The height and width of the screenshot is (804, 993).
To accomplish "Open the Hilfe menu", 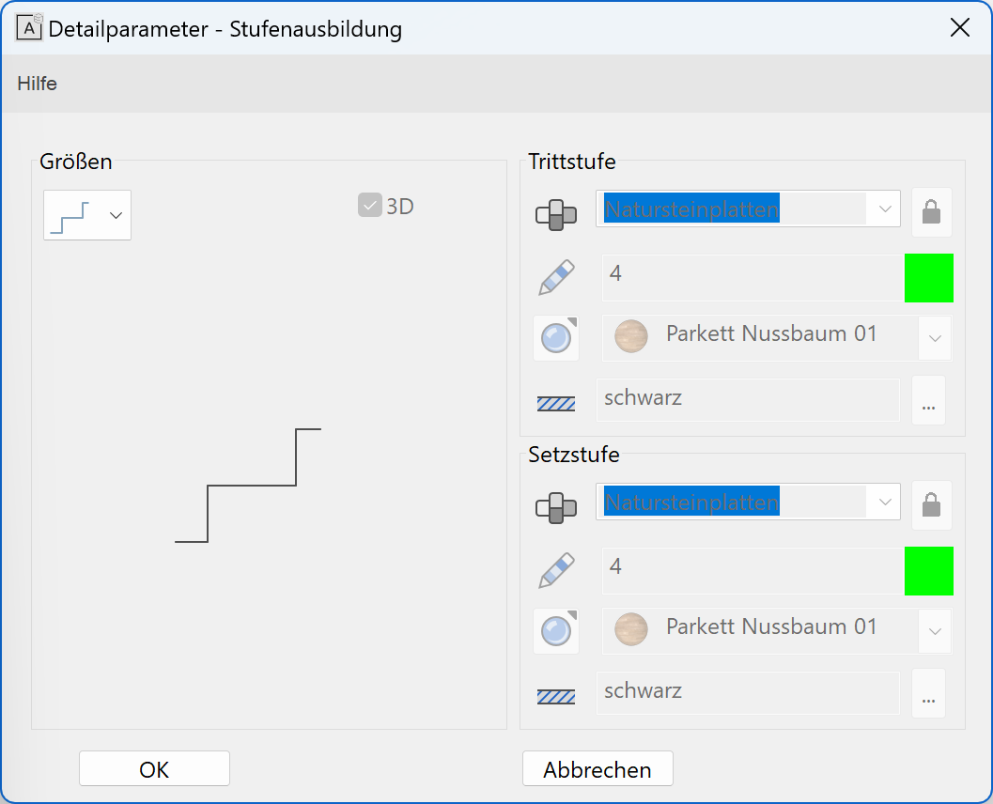I will pos(37,84).
